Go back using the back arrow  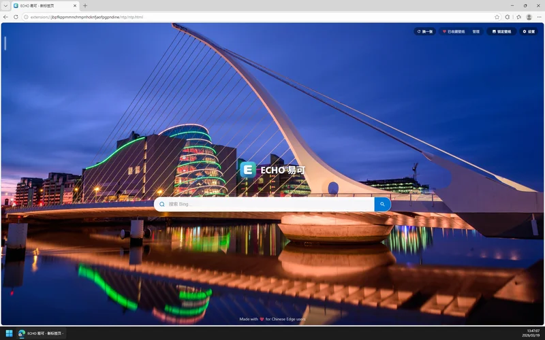6,16
